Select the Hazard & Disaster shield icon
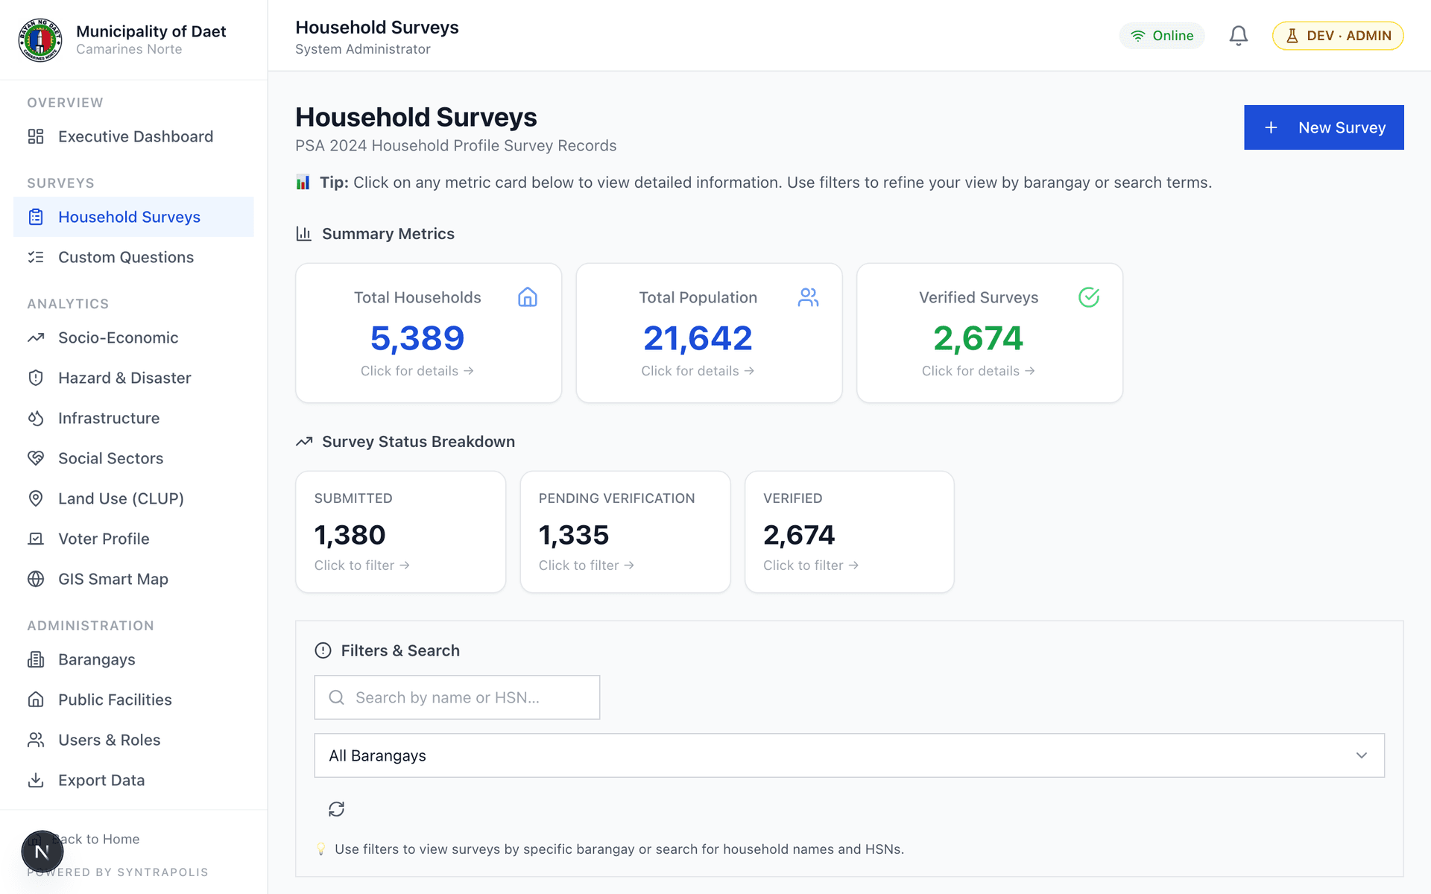1431x894 pixels. click(x=36, y=378)
